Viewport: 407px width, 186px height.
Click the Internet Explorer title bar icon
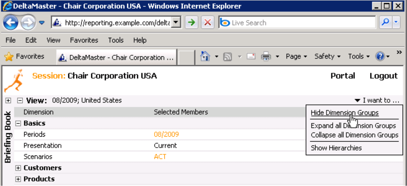[7, 6]
